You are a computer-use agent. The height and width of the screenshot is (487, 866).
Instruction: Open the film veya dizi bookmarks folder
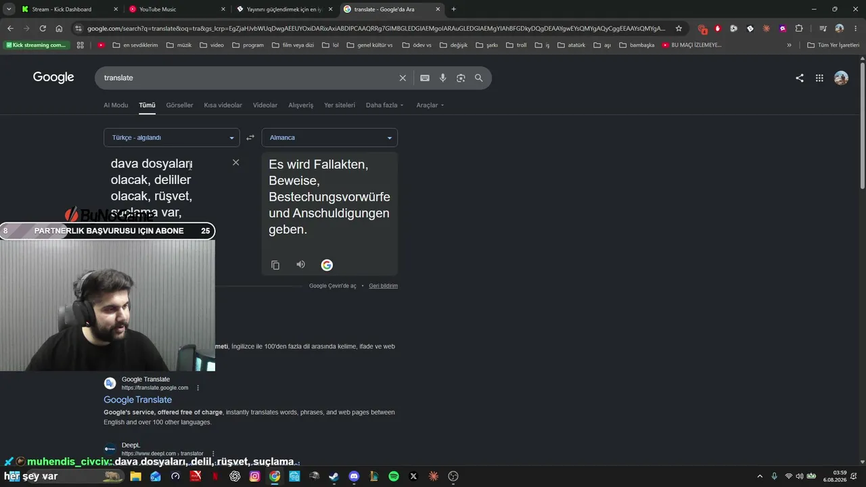(293, 45)
